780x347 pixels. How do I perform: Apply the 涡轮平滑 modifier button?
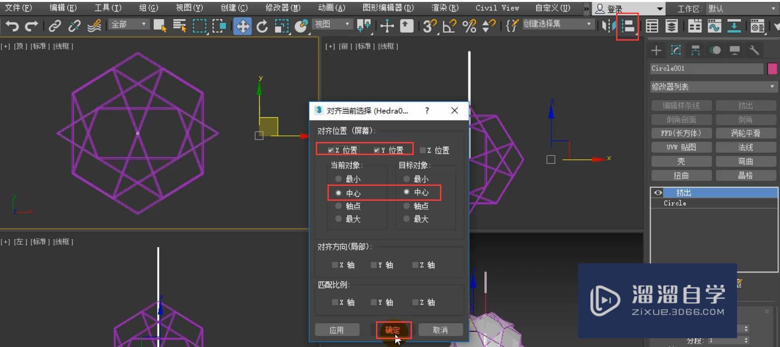pos(745,133)
